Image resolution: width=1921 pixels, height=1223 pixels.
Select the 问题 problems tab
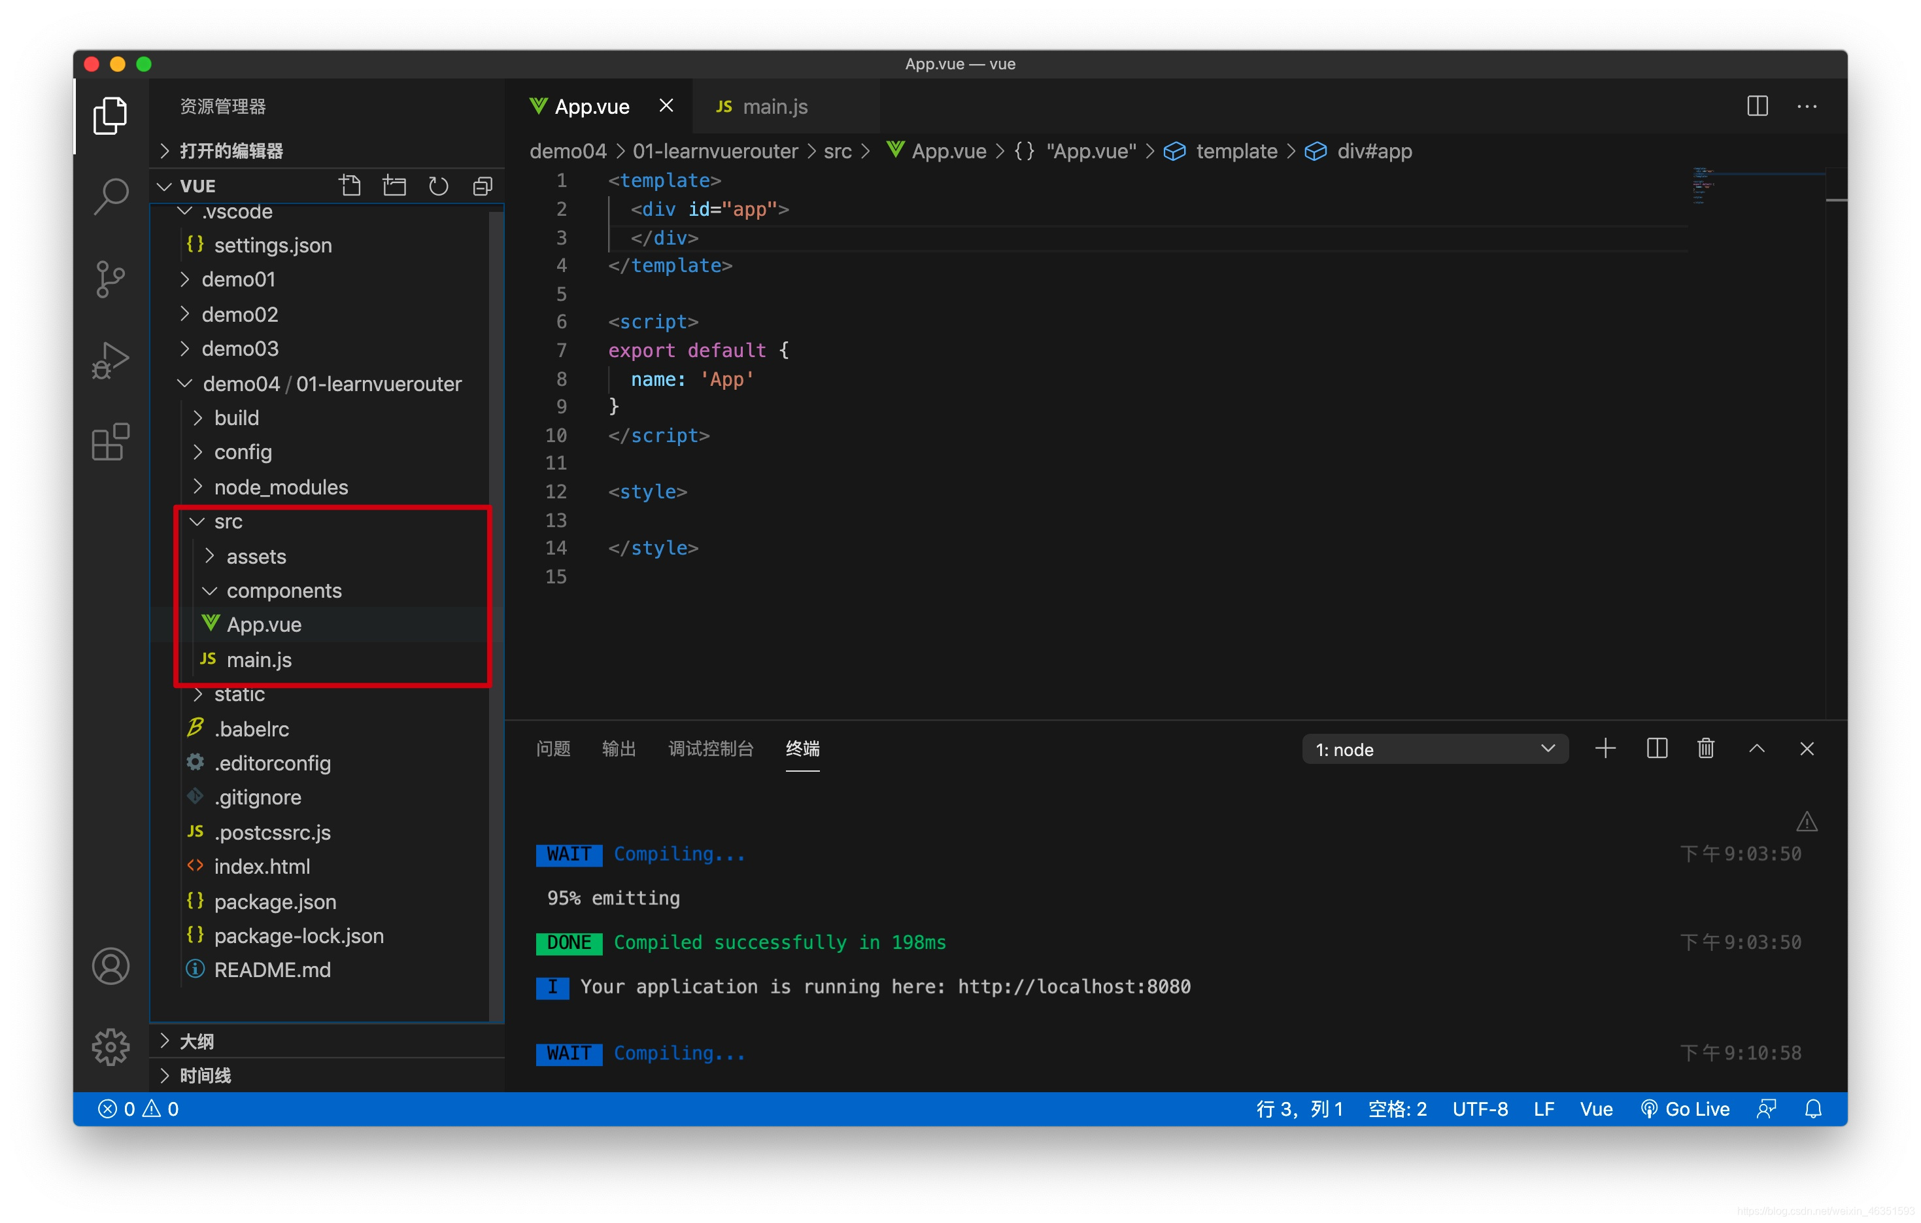pyautogui.click(x=556, y=748)
